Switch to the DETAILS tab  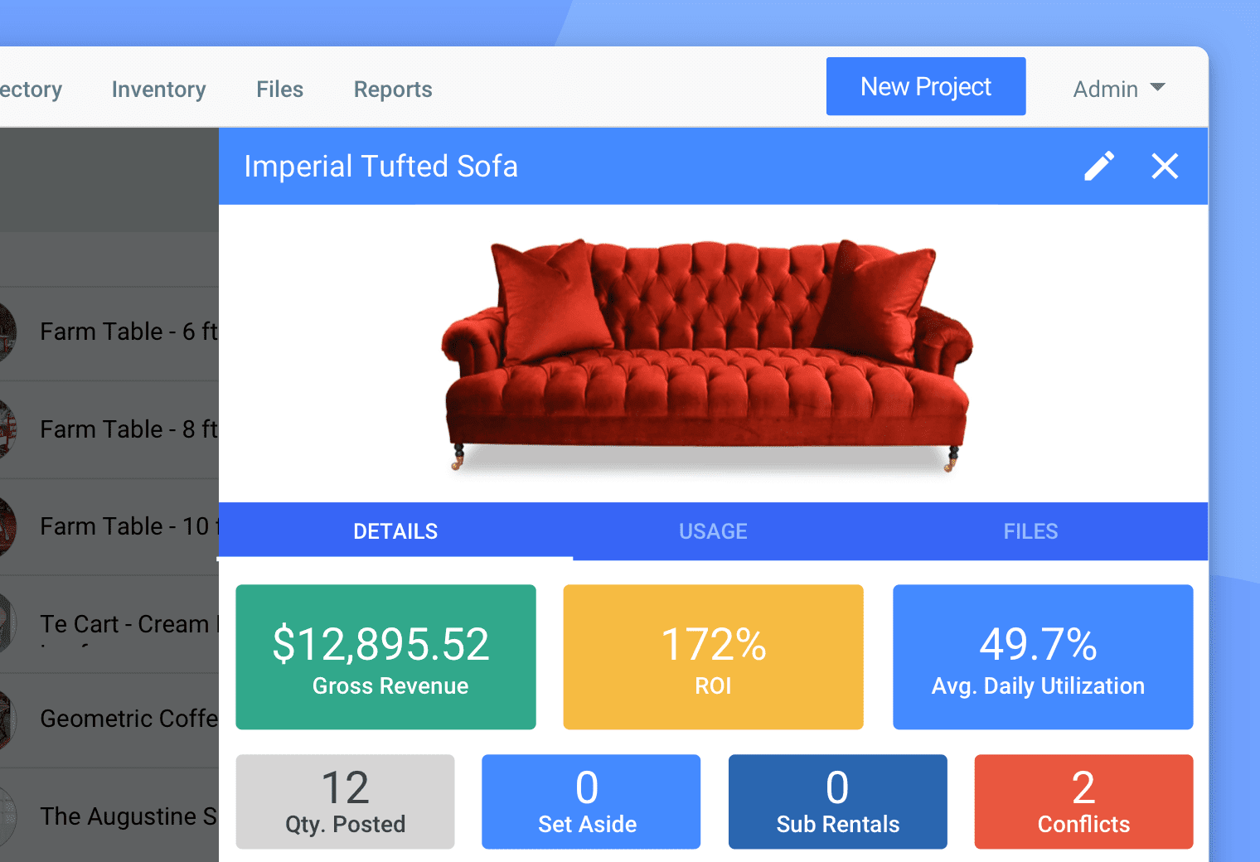click(x=395, y=531)
